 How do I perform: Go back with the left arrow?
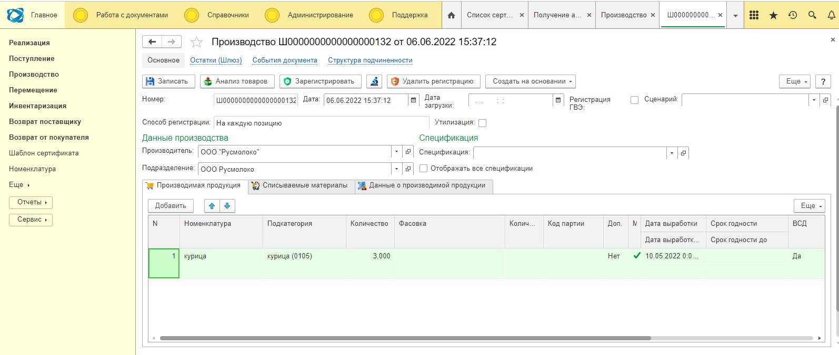(x=152, y=41)
